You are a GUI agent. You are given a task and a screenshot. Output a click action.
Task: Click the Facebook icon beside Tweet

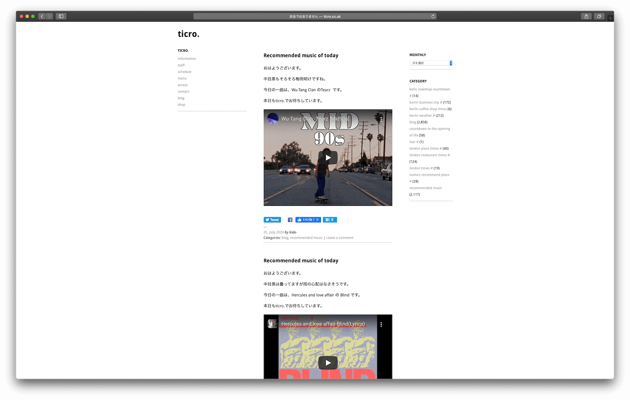pyautogui.click(x=290, y=220)
